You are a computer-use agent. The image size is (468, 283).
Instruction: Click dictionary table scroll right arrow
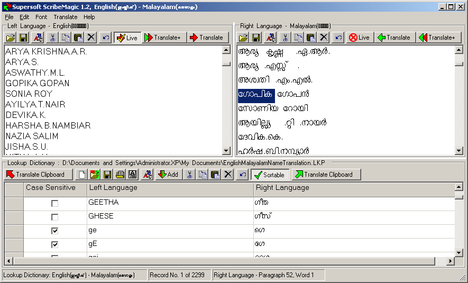tap(451, 261)
